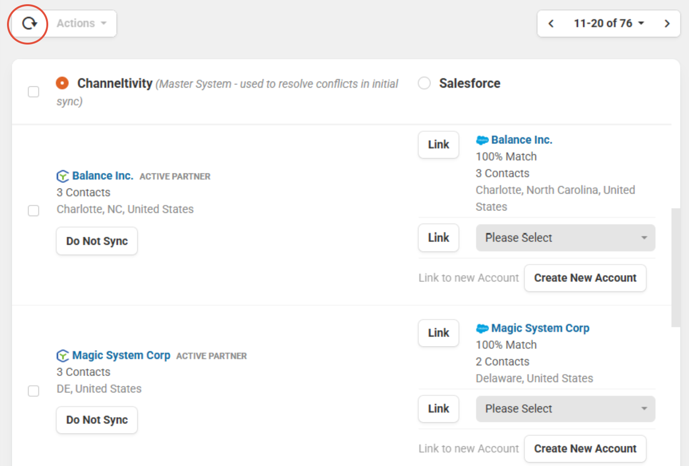Select Salesforce as master system

tap(424, 83)
